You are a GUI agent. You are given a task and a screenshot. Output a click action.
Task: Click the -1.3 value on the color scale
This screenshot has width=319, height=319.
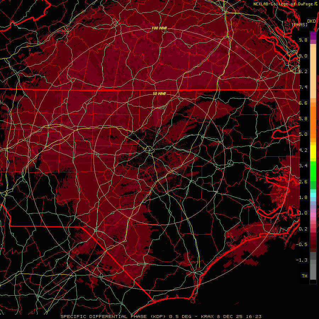[302, 260]
